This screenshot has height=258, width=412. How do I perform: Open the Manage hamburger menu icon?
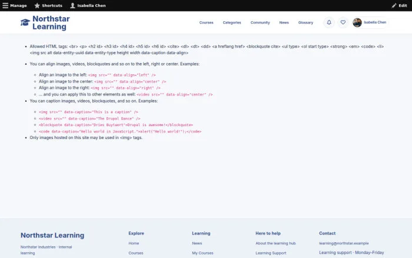point(5,5)
